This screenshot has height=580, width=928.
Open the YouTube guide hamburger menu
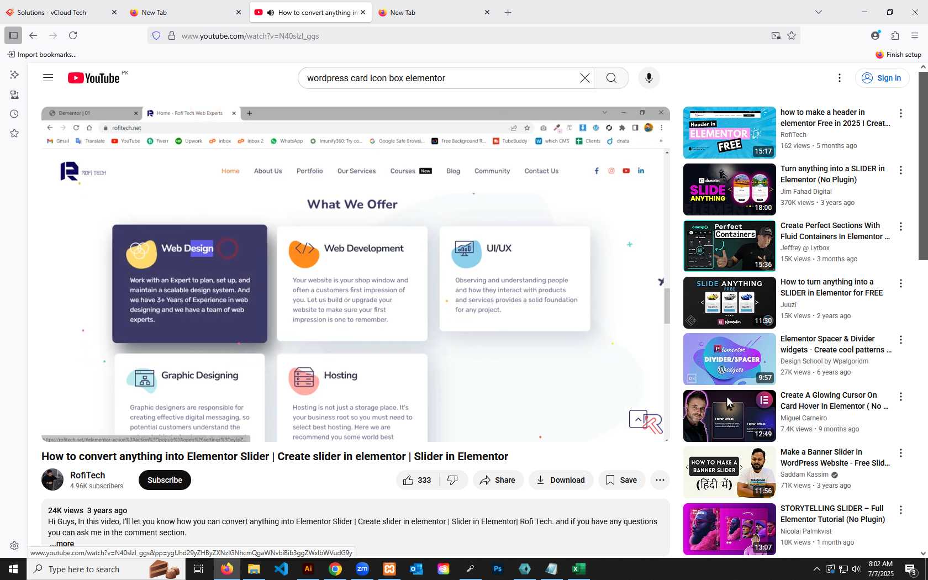click(x=48, y=78)
